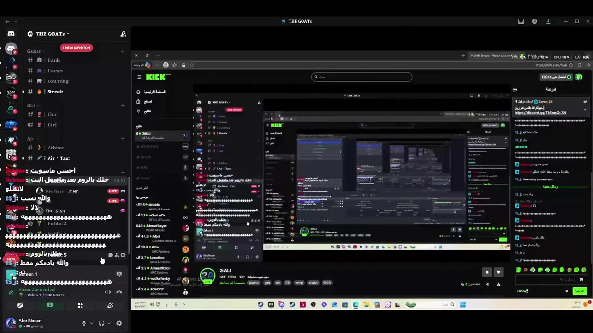The height and width of the screenshot is (333, 593).
Task: Edit Public 5 channel with gear icon
Action: click(123, 255)
